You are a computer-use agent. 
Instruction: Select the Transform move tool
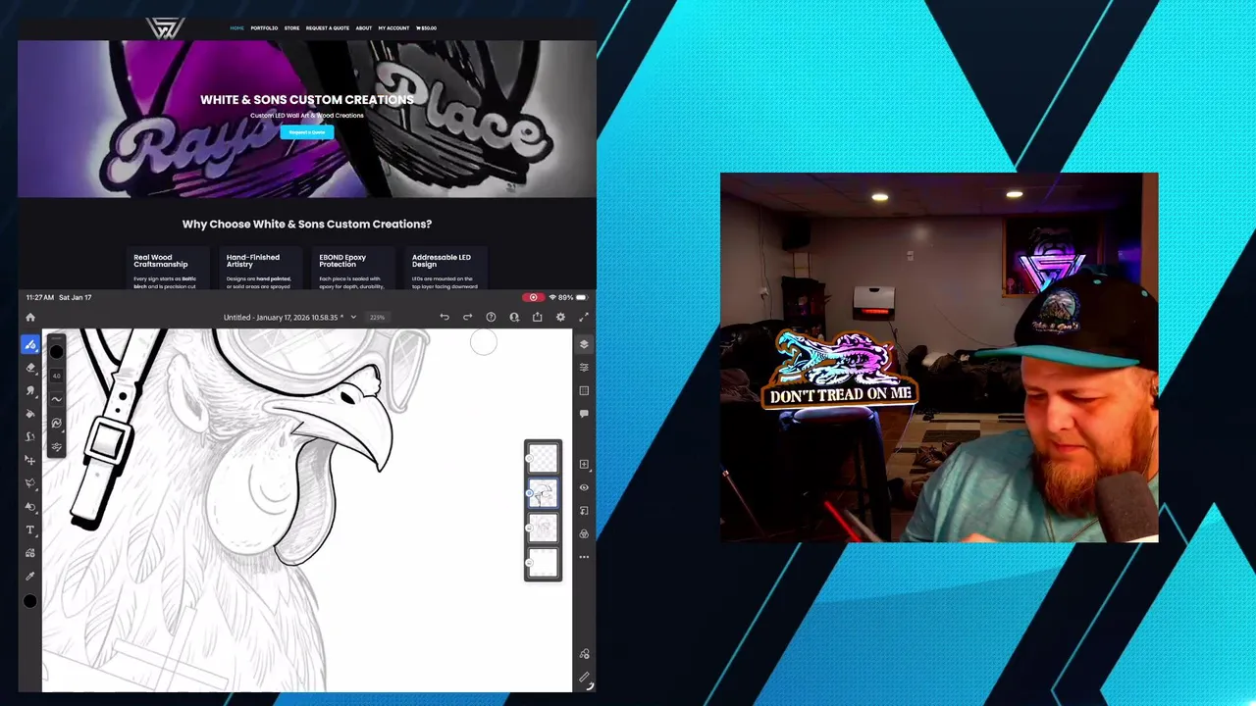tap(30, 460)
